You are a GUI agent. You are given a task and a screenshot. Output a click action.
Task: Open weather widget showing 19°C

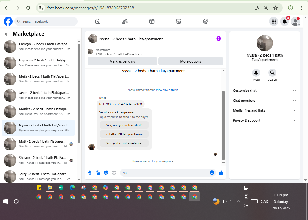click(x=222, y=201)
